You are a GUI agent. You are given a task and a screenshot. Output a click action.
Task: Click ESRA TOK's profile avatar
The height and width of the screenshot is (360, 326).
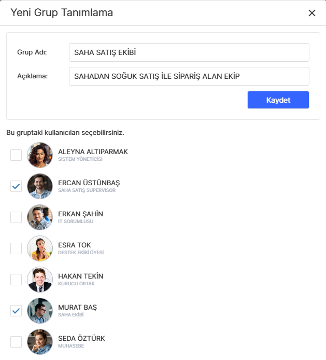(x=40, y=248)
